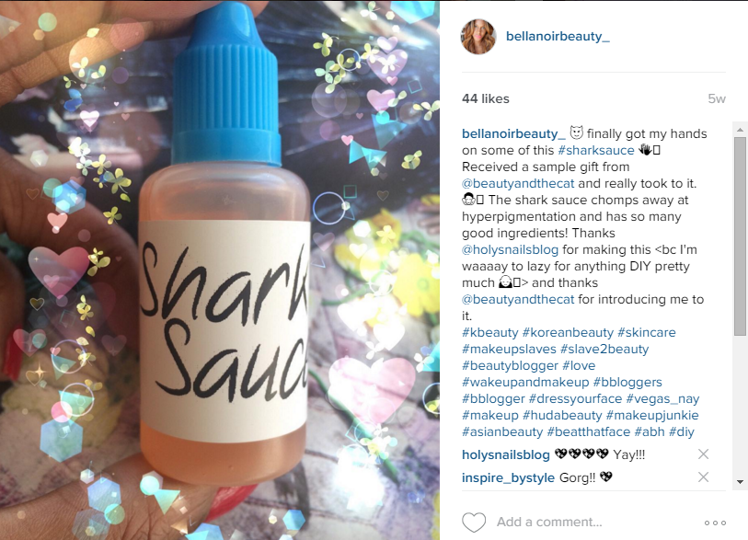Open the #sharksauce hashtag
Viewport: 748px width, 540px height.
click(596, 150)
